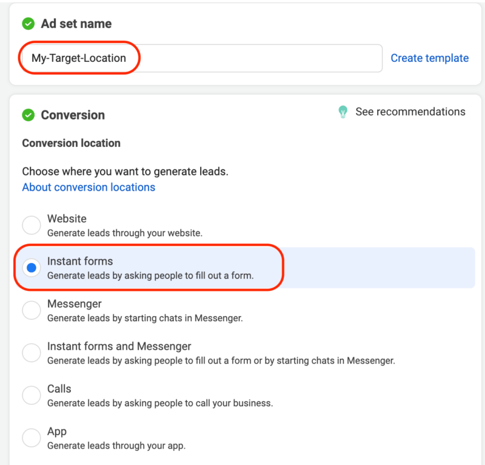The height and width of the screenshot is (465, 485).
Task: Click the Instant forms description text
Action: [x=150, y=276]
